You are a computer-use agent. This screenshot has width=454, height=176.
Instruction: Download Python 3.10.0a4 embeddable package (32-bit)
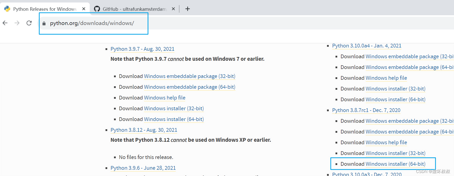click(409, 56)
